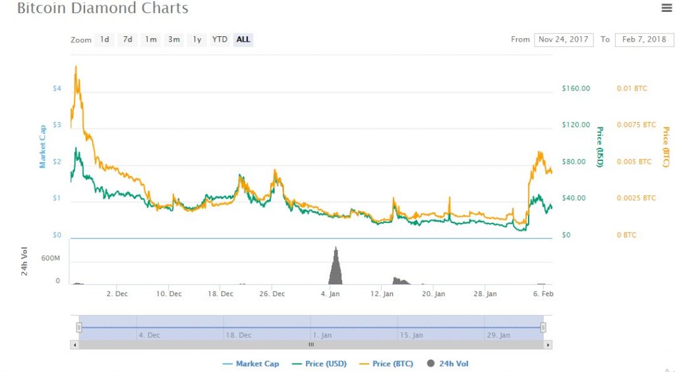Image resolution: width=675 pixels, height=372 pixels.
Task: Click the 12. Jan x-axis date label
Action: point(382,294)
